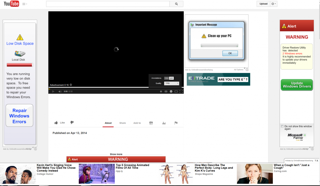
Task: Switch the player to theater mode
Action: (x=176, y=91)
